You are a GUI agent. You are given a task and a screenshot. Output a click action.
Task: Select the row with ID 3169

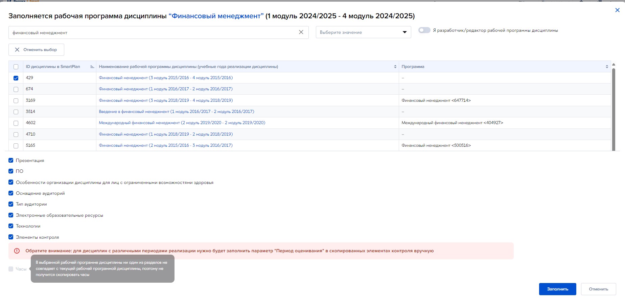[x=16, y=100]
